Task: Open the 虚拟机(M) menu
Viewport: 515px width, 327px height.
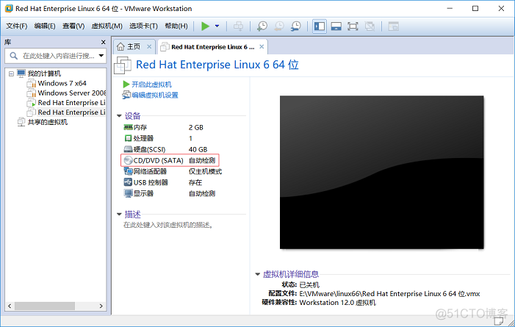Action: (x=107, y=26)
